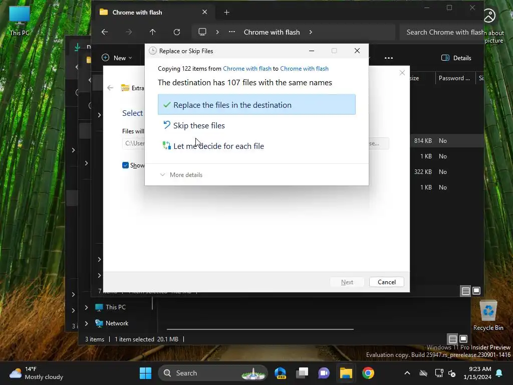
Task: Open the New dropdown in Explorer toolbar
Action: [117, 58]
